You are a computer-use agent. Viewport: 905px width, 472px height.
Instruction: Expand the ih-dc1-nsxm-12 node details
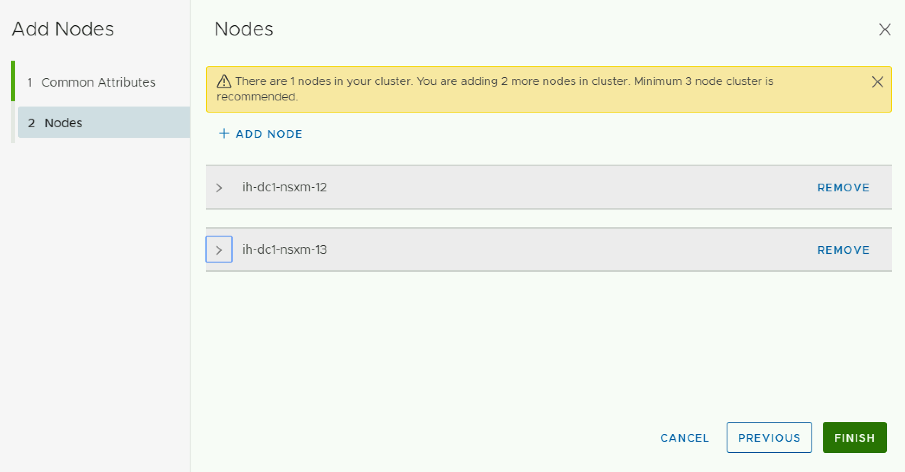219,188
